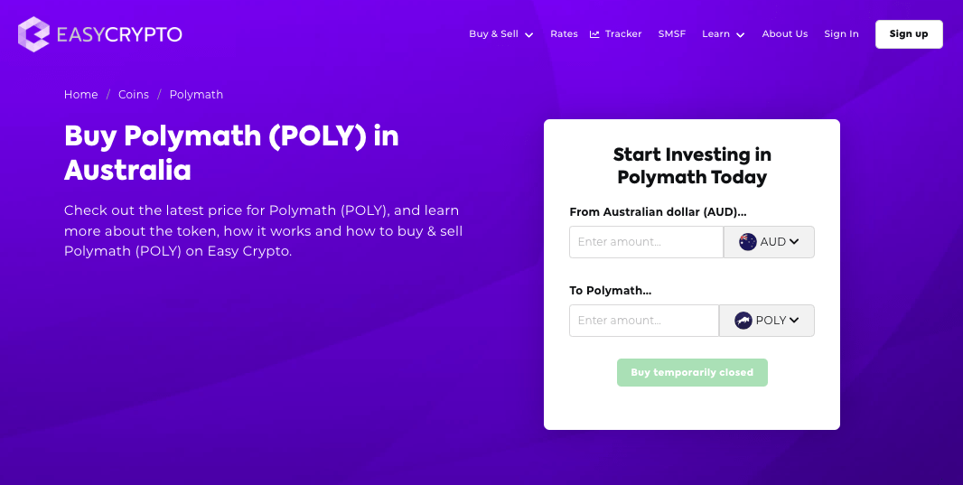The width and height of the screenshot is (963, 485).
Task: Click the Australian flag icon
Action: pyautogui.click(x=748, y=242)
